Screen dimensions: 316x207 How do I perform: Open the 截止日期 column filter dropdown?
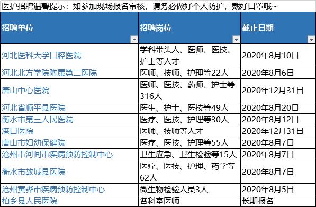click(x=311, y=40)
